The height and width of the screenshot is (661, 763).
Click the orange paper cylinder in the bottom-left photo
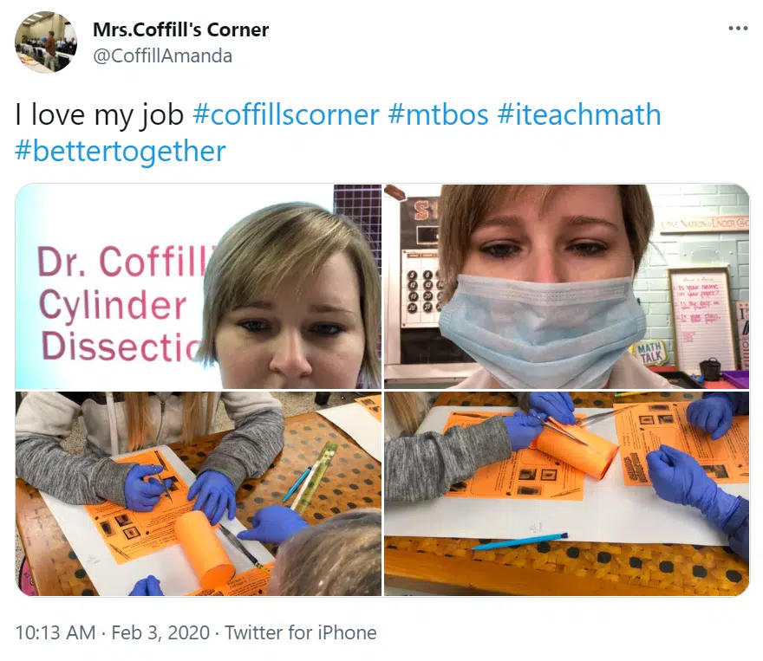coord(205,548)
